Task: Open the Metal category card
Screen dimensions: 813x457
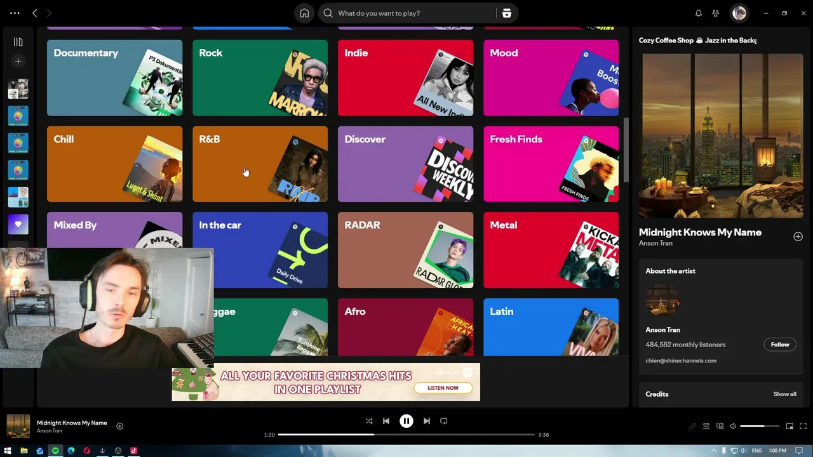Action: [551, 250]
